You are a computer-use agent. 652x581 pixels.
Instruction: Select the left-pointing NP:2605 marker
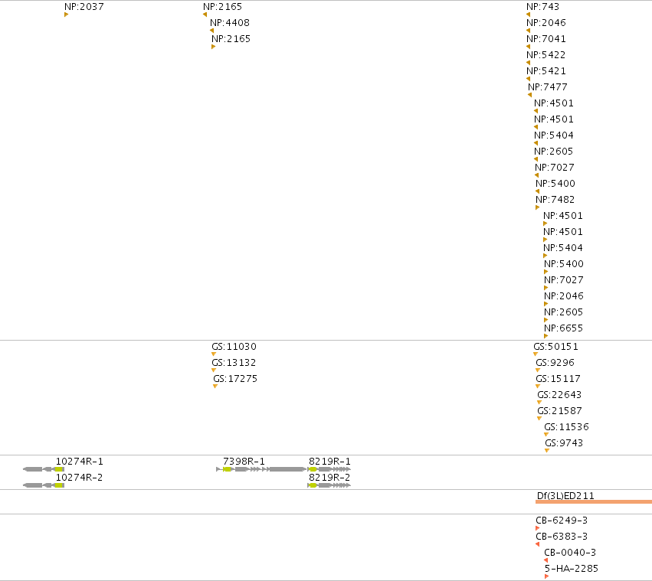click(x=536, y=159)
